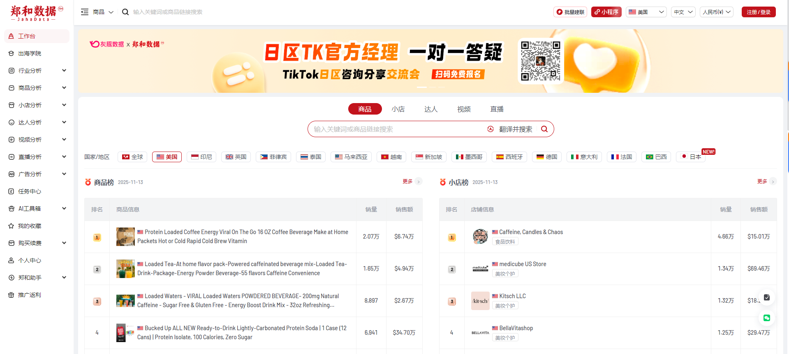Click the 商品榜 medal icon
The width and height of the screenshot is (789, 354).
coord(88,182)
